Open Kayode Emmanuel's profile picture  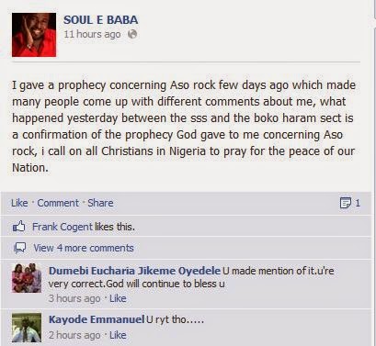(27, 328)
